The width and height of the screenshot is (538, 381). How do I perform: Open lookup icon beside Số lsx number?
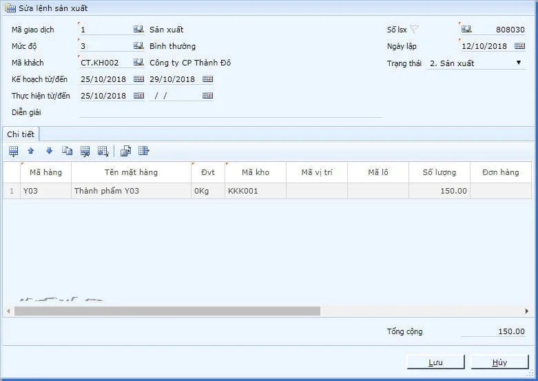[x=466, y=29]
